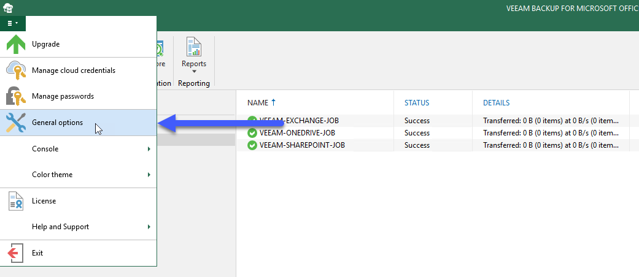Screen dimensions: 639x277
Task: Click the DETAILS column header
Action: click(x=496, y=103)
